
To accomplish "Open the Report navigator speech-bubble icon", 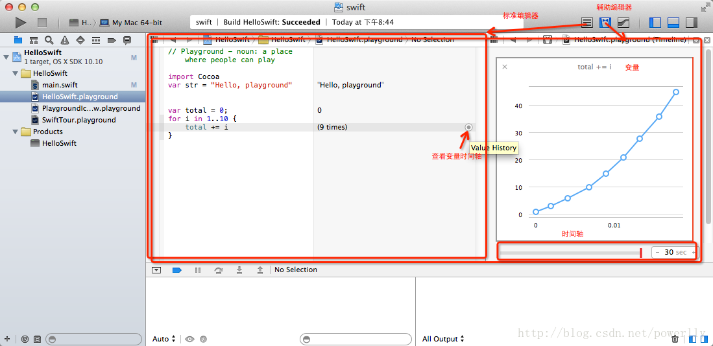I will [127, 40].
